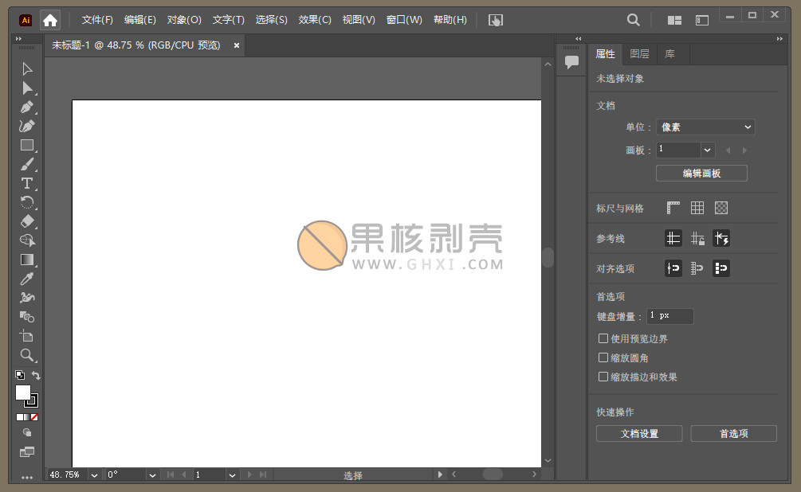The height and width of the screenshot is (492, 801).
Task: Change screen mode in toolbar
Action: (27, 451)
